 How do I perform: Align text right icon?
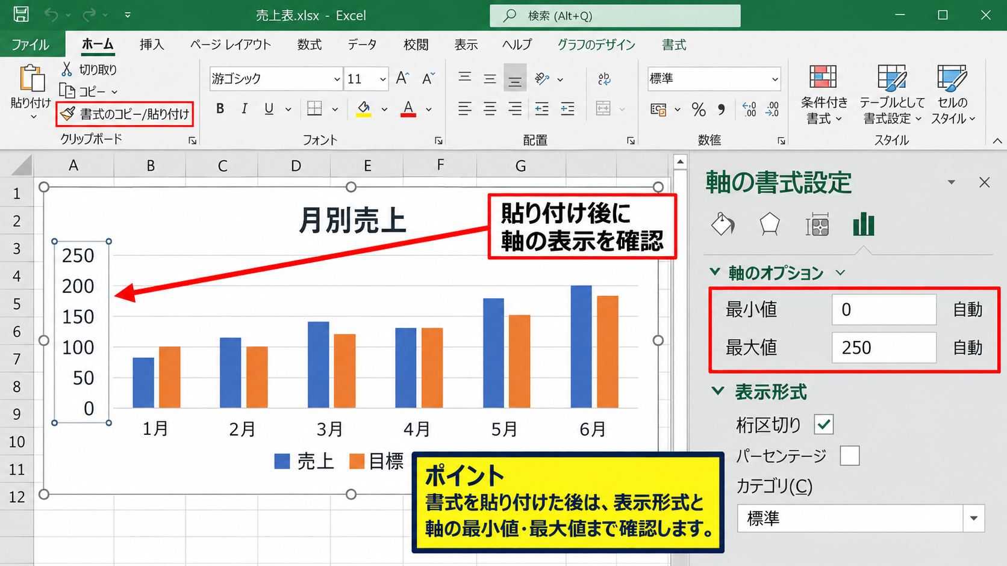515,109
